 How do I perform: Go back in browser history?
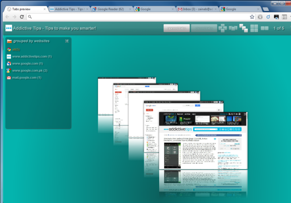pyautogui.click(x=7, y=17)
